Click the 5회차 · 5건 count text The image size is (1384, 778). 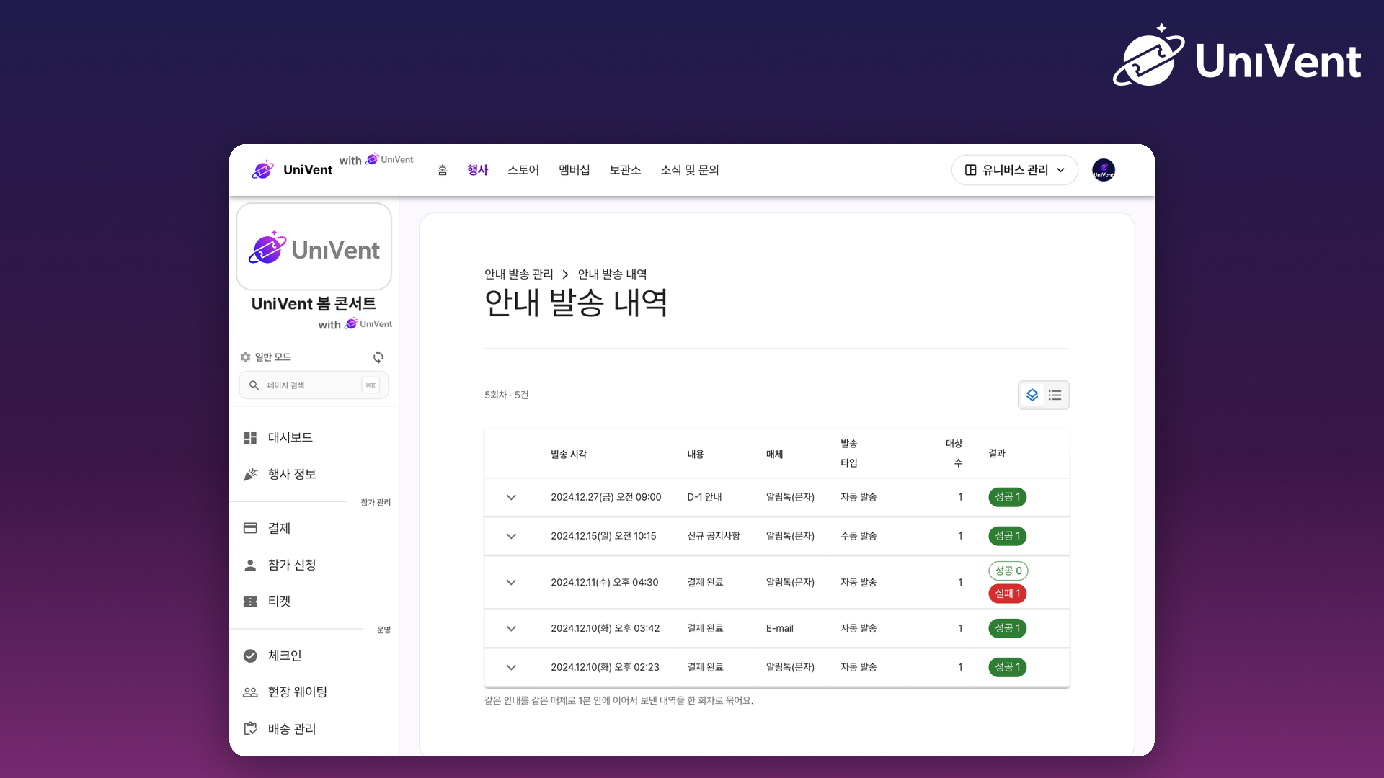[x=507, y=395]
